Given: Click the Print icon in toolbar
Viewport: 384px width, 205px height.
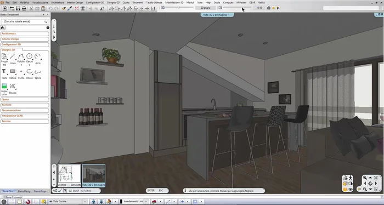Looking at the screenshot, I should point(24,8).
